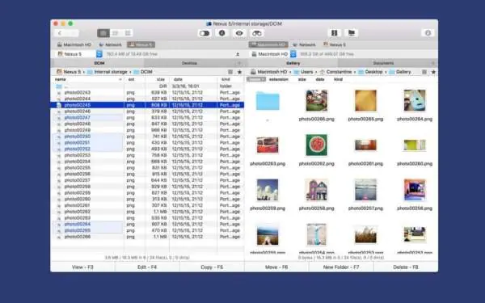Open the folder thumbnail in Gallery
This screenshot has width=485, height=303.
click(x=268, y=101)
